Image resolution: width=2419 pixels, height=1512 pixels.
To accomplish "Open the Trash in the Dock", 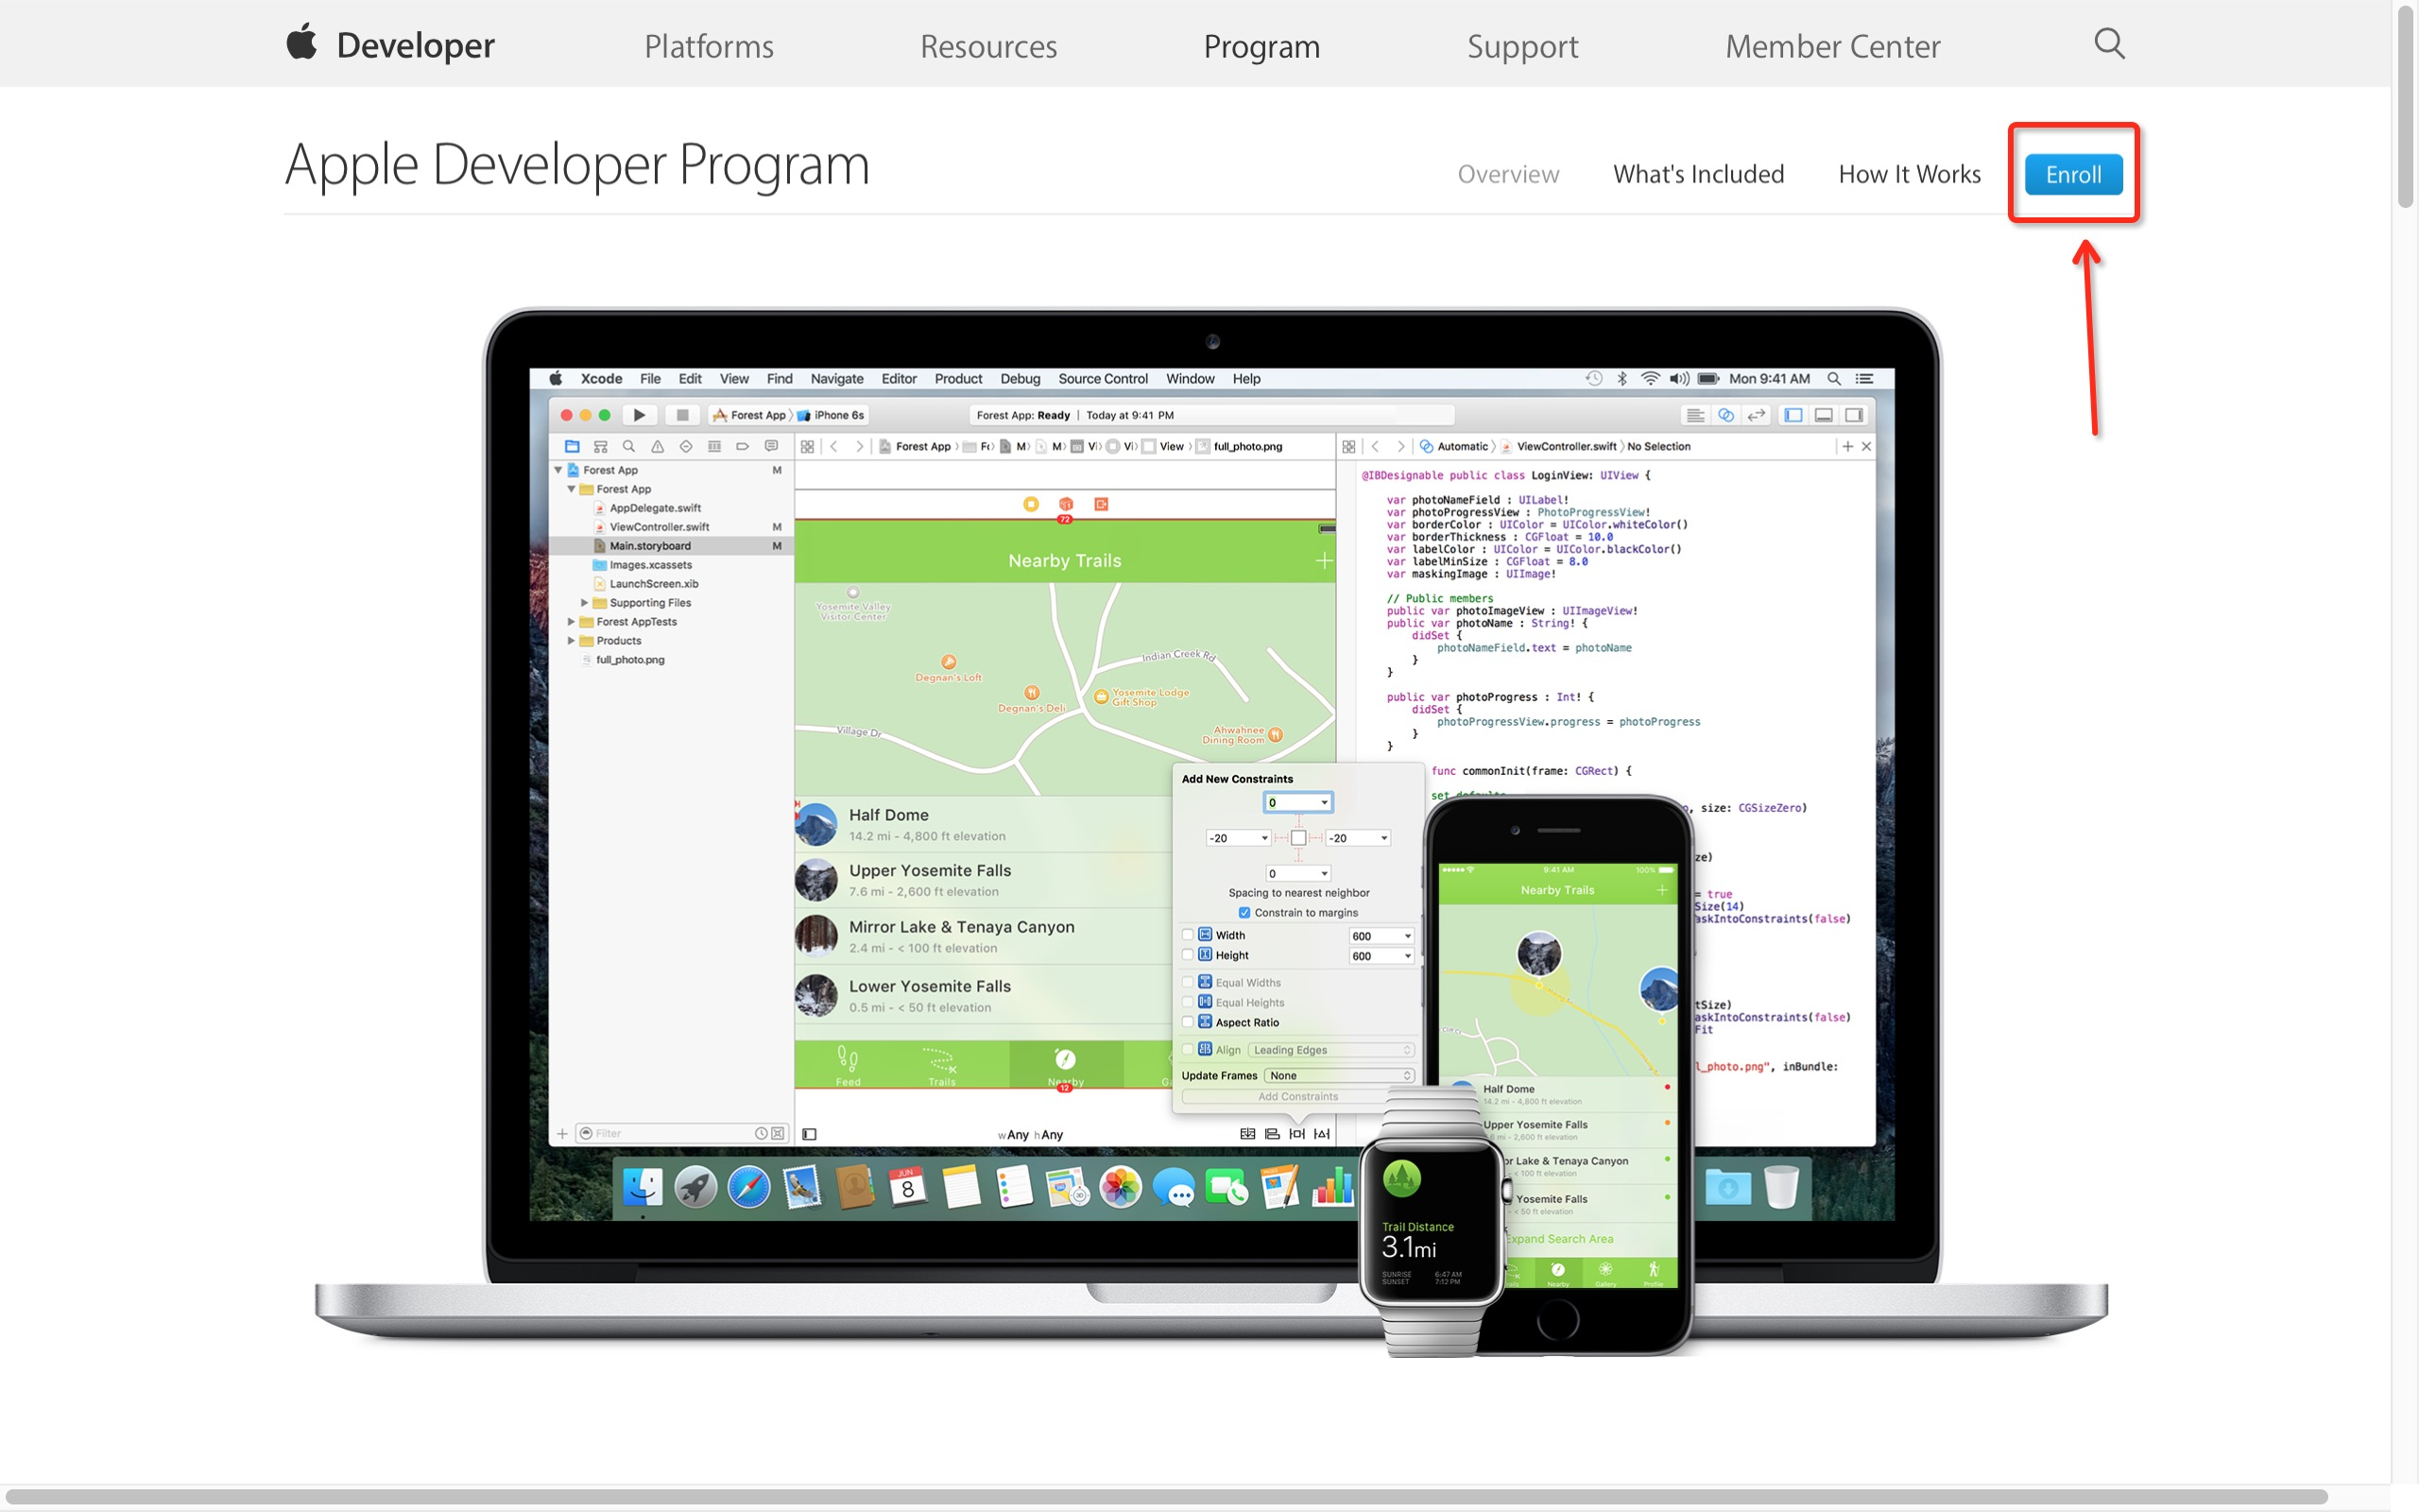I will point(1781,1188).
